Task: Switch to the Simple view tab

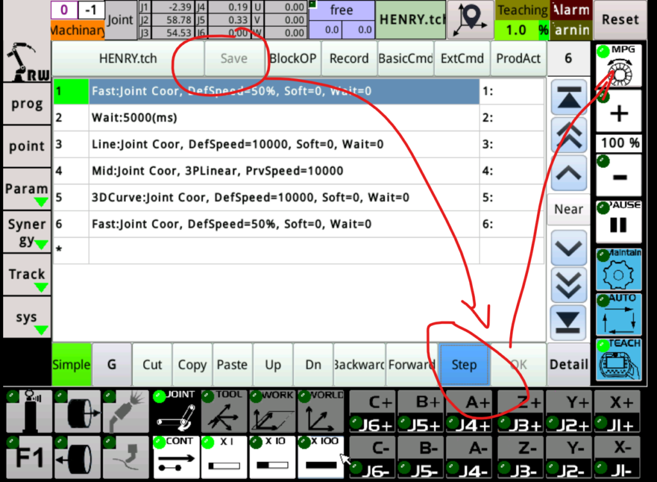Action: coord(71,365)
